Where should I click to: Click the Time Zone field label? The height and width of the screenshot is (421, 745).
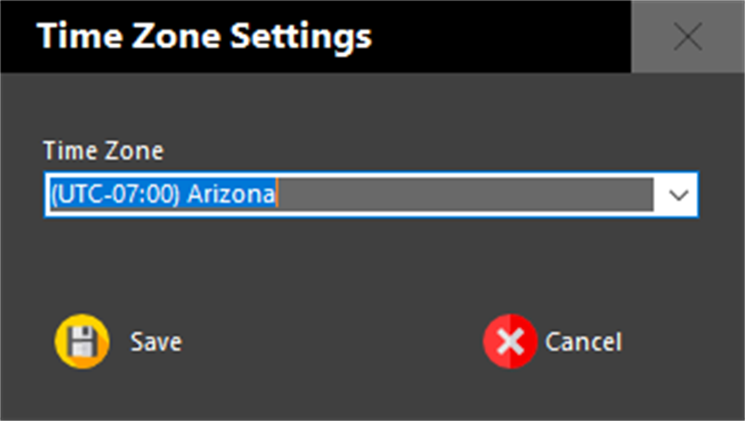[x=103, y=150]
